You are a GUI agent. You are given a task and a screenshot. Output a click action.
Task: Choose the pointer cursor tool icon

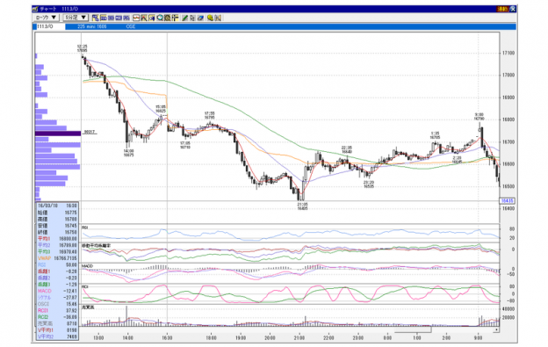click(x=192, y=18)
